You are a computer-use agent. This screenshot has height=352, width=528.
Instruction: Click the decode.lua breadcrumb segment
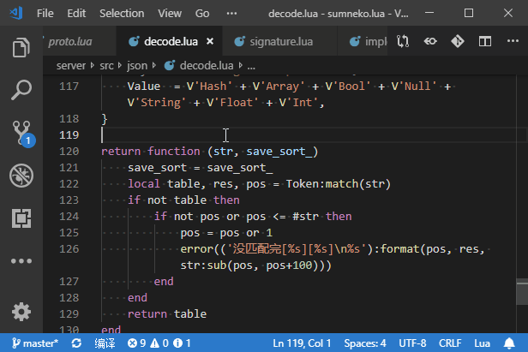(199, 65)
